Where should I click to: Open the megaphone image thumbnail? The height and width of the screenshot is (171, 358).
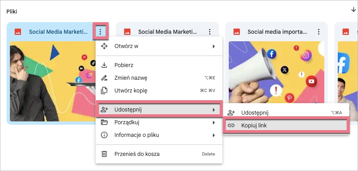click(276, 72)
